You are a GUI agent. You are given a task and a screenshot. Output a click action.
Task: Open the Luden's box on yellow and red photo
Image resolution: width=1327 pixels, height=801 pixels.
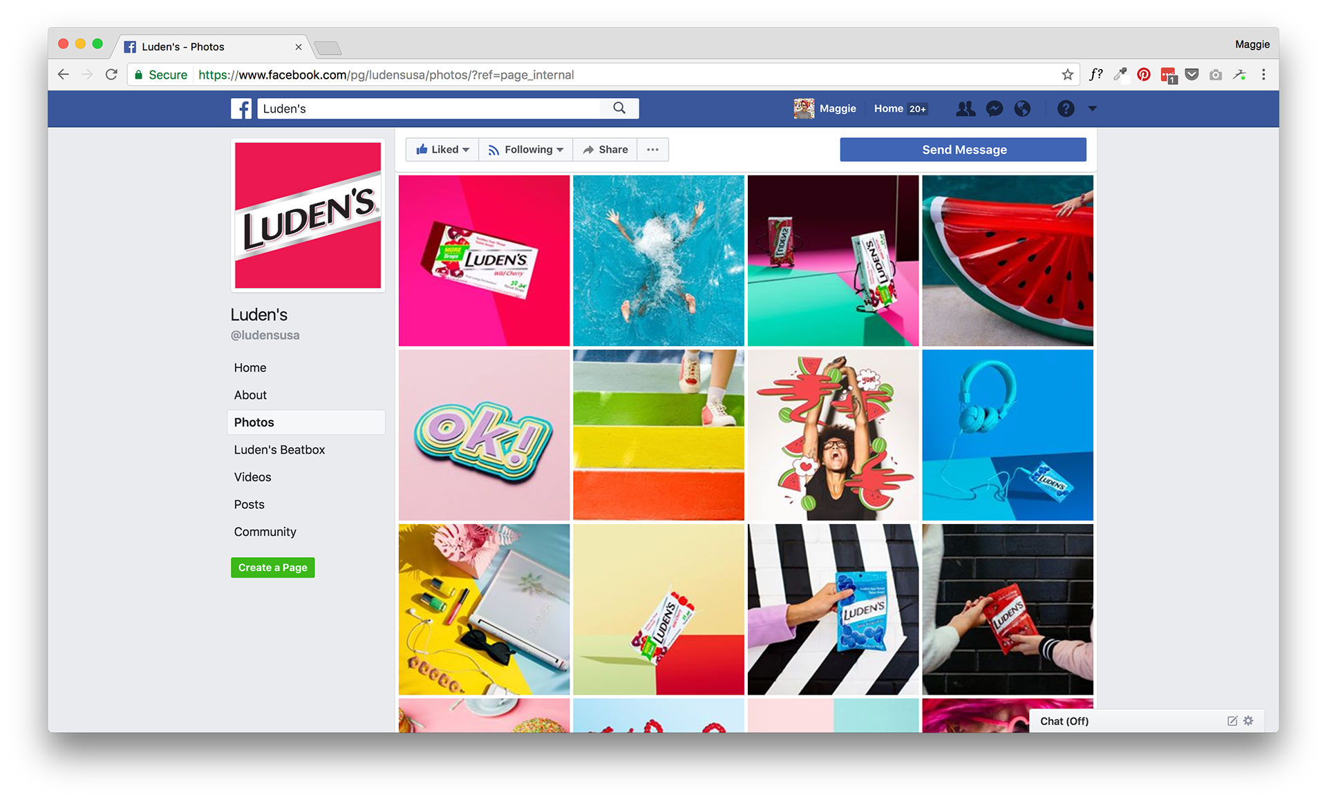point(659,609)
